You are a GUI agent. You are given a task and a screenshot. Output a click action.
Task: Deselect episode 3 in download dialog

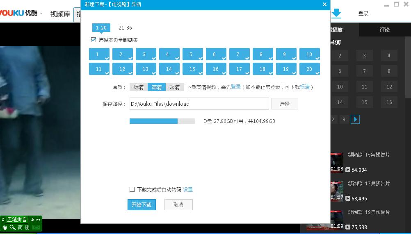[146, 54]
